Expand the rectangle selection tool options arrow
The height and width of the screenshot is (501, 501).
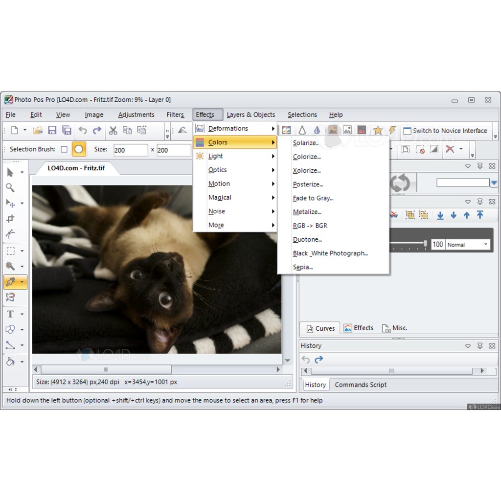[x=22, y=251]
